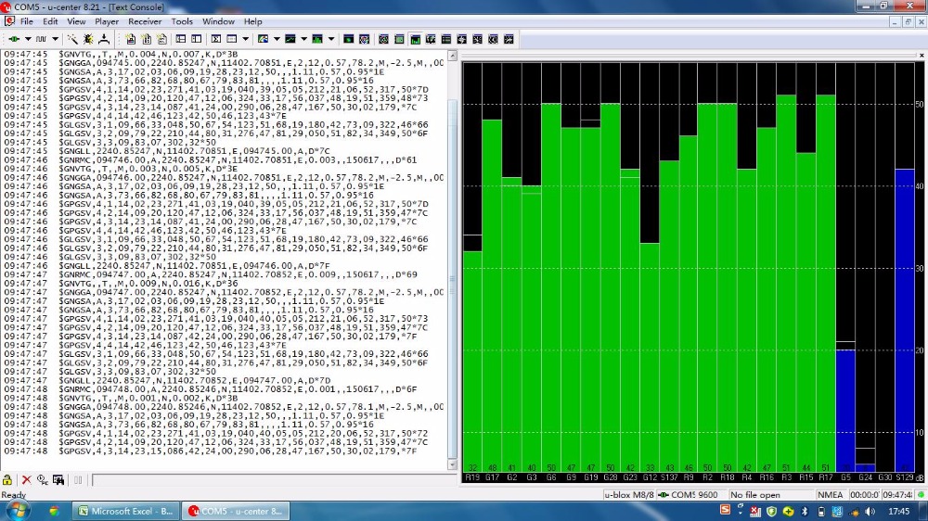Click the autobauding magic wand icon
This screenshot has width=928, height=521.
(72, 39)
